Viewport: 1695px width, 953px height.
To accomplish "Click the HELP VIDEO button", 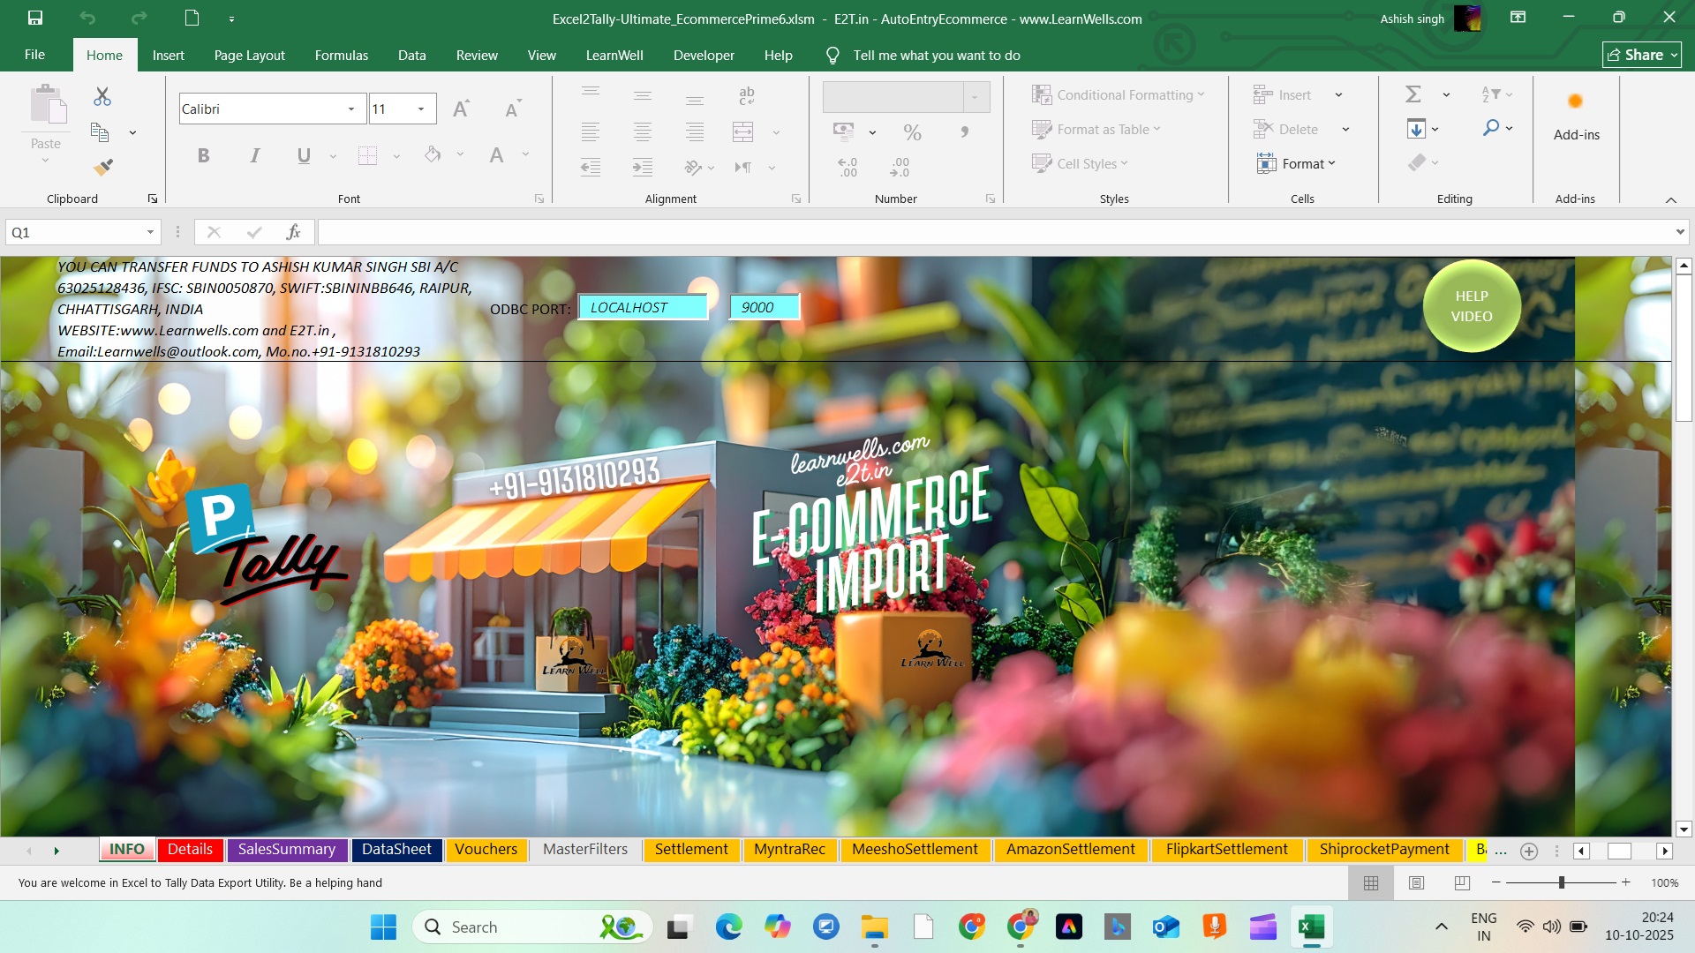I will pos(1472,306).
